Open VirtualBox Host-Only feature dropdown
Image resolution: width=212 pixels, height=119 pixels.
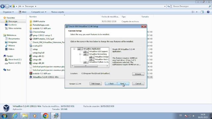click(x=91, y=59)
